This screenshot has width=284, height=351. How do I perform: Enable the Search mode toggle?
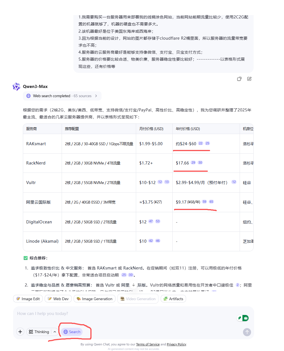pos(72,332)
